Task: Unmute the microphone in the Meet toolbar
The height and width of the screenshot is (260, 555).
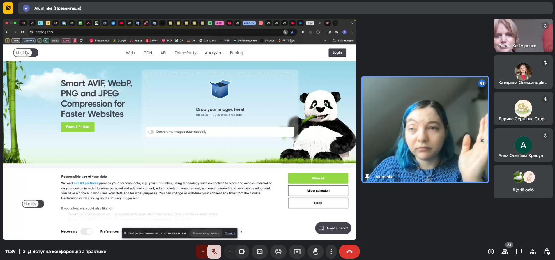Action: coord(214,252)
